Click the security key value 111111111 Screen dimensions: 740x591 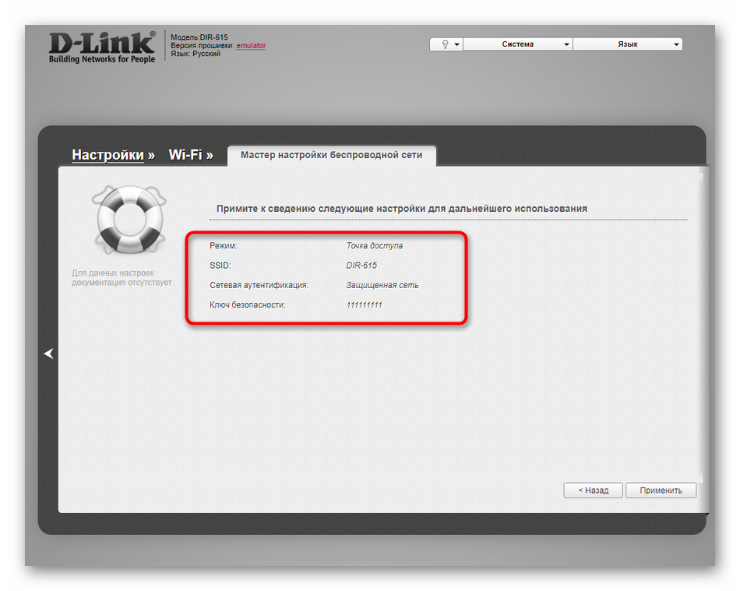click(364, 304)
